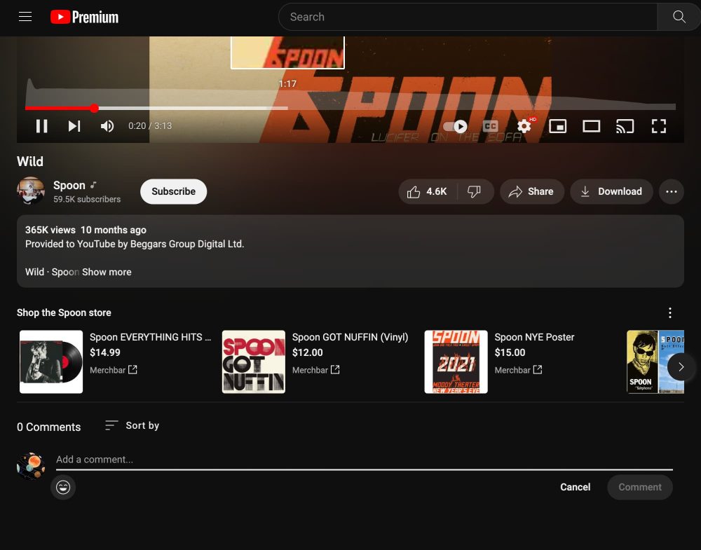Open Sort by comments dropdown
This screenshot has height=550, width=701.
tap(132, 425)
